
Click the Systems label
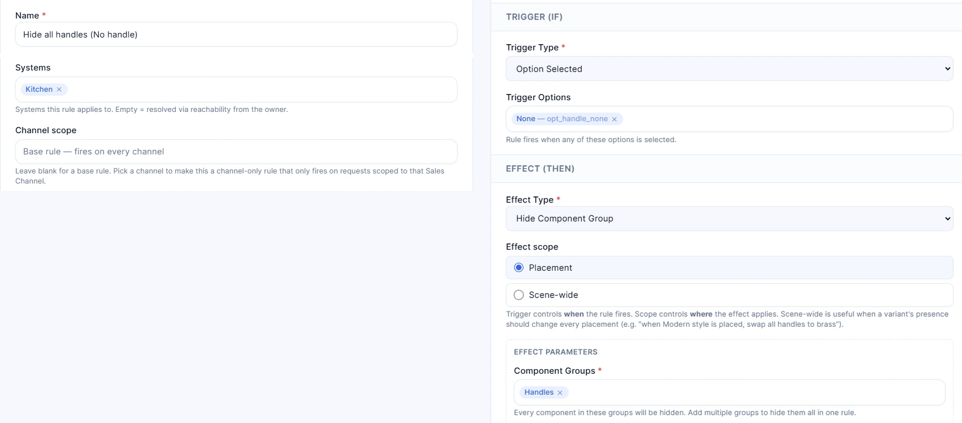tap(33, 68)
